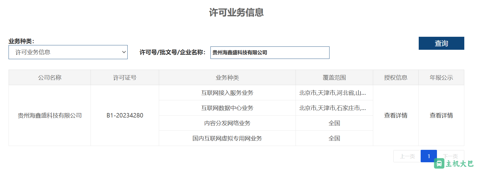Viewport: 477px width, 170px height.
Task: Select the 许可证号 column header
Action: coord(125,78)
